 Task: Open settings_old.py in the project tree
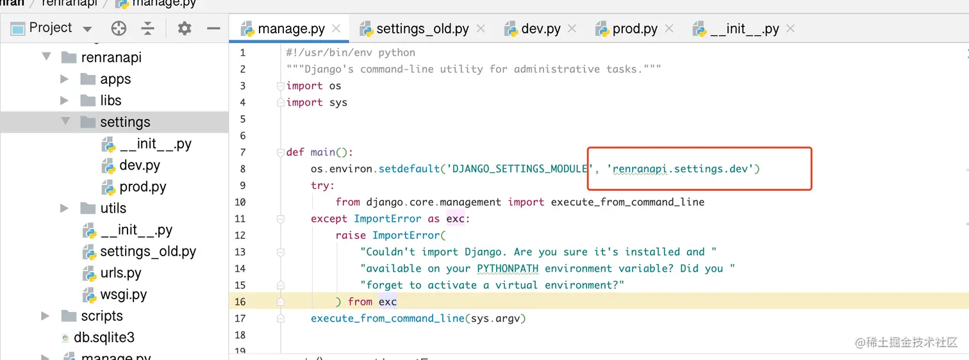[x=139, y=251]
